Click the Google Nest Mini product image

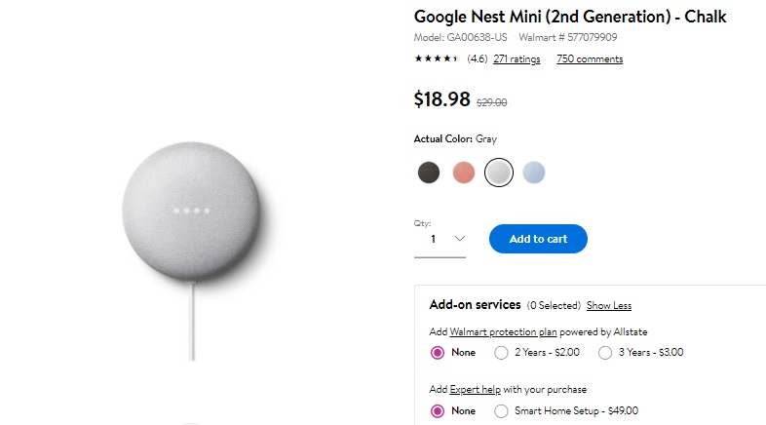point(193,210)
